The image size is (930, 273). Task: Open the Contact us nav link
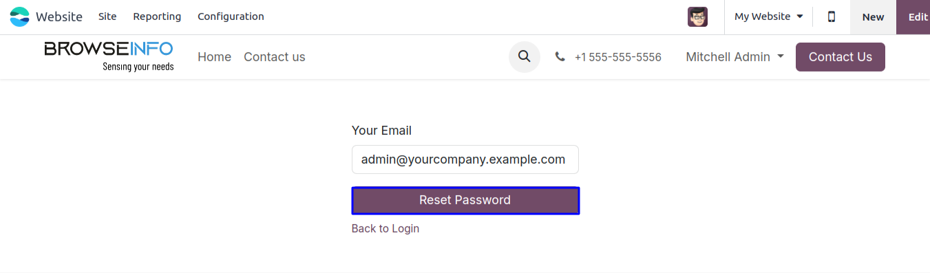274,57
